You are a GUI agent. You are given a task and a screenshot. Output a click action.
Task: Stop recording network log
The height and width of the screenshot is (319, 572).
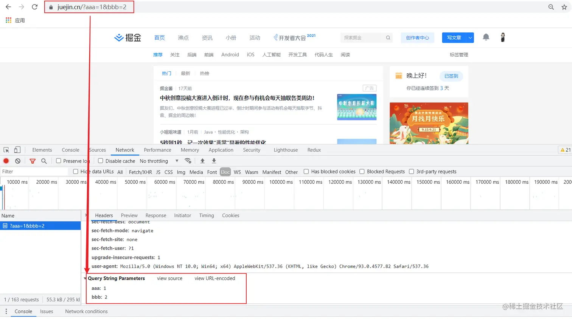(x=6, y=161)
